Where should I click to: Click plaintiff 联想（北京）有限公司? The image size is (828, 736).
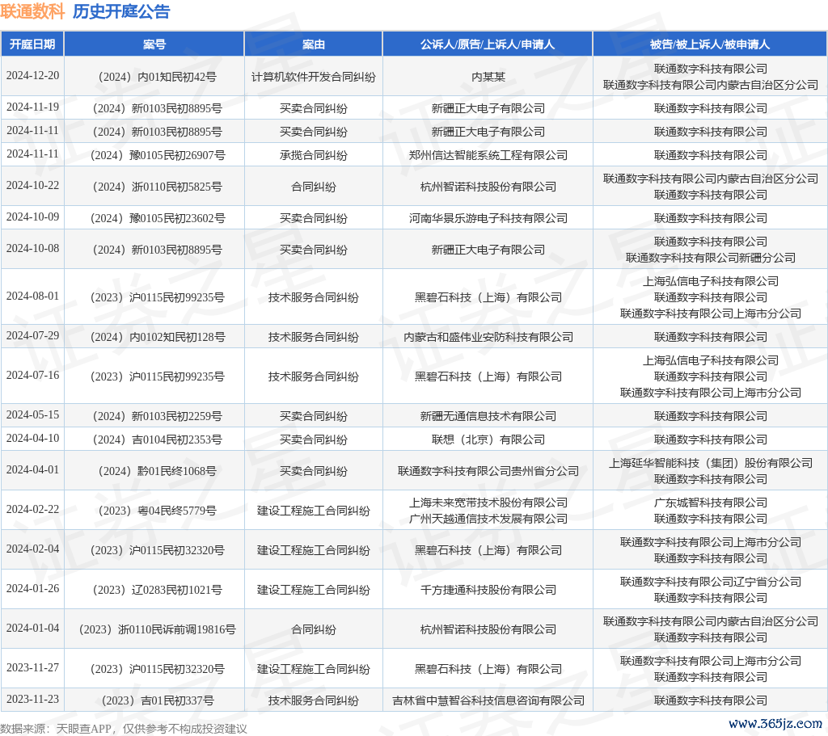coord(488,439)
